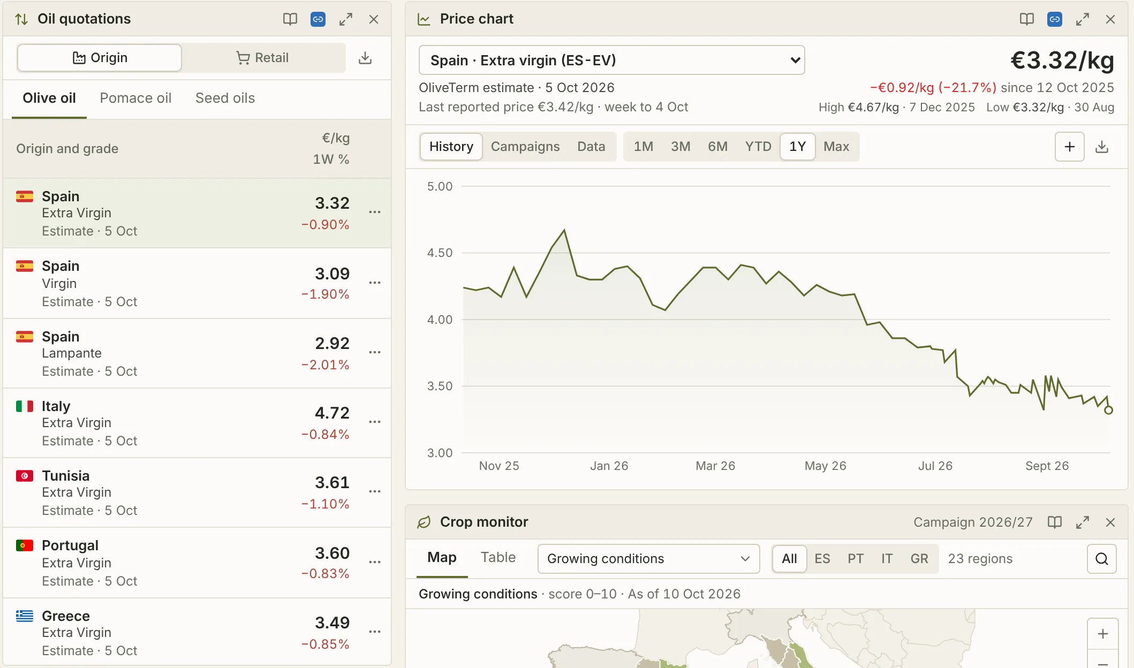Expand the Crop monitor panel

click(x=1083, y=522)
